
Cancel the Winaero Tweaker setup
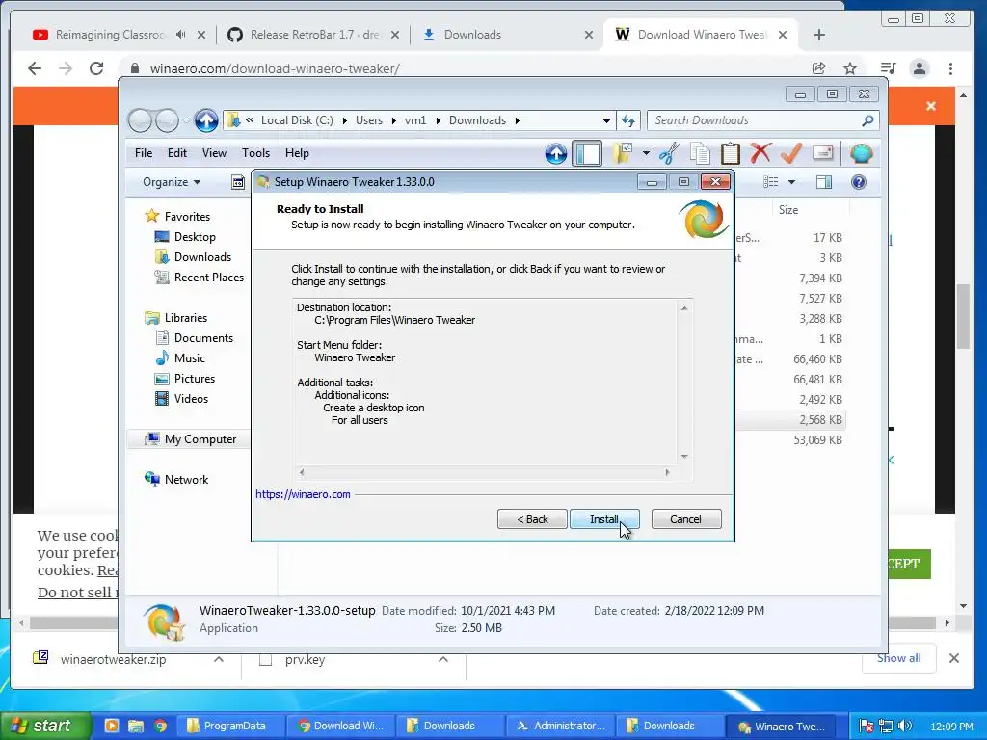tap(685, 519)
